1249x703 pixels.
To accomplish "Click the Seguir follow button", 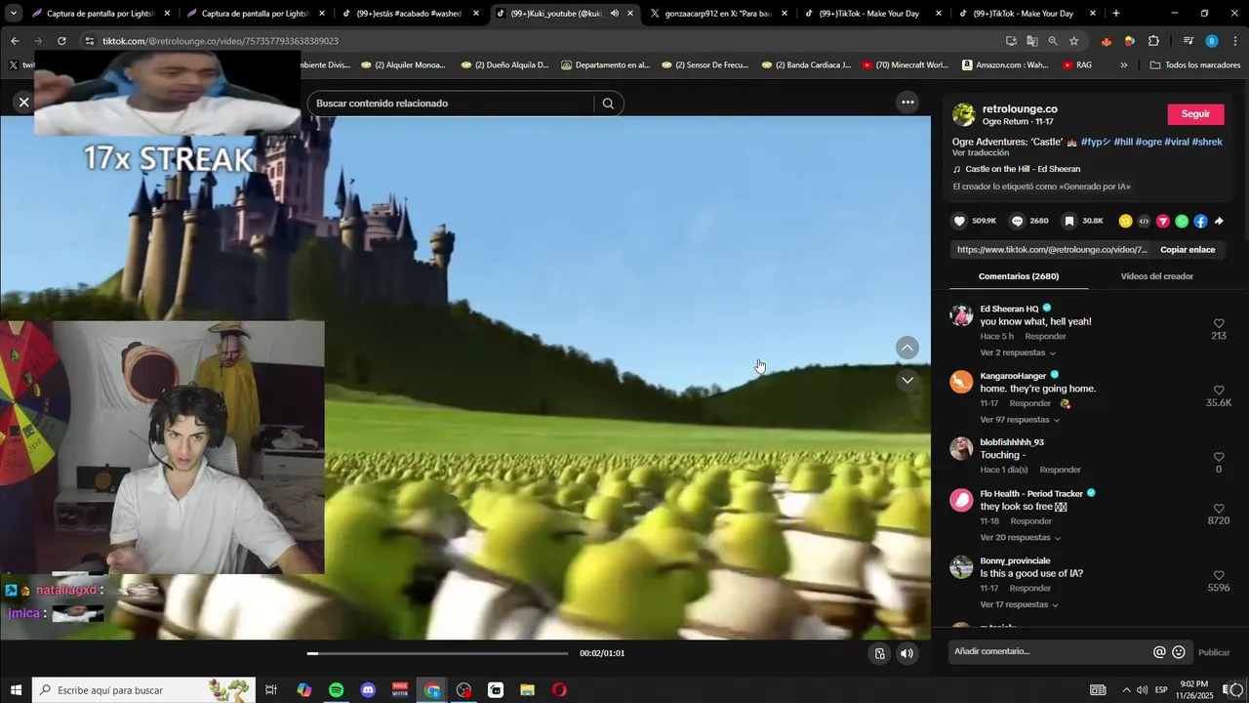I will tap(1195, 114).
